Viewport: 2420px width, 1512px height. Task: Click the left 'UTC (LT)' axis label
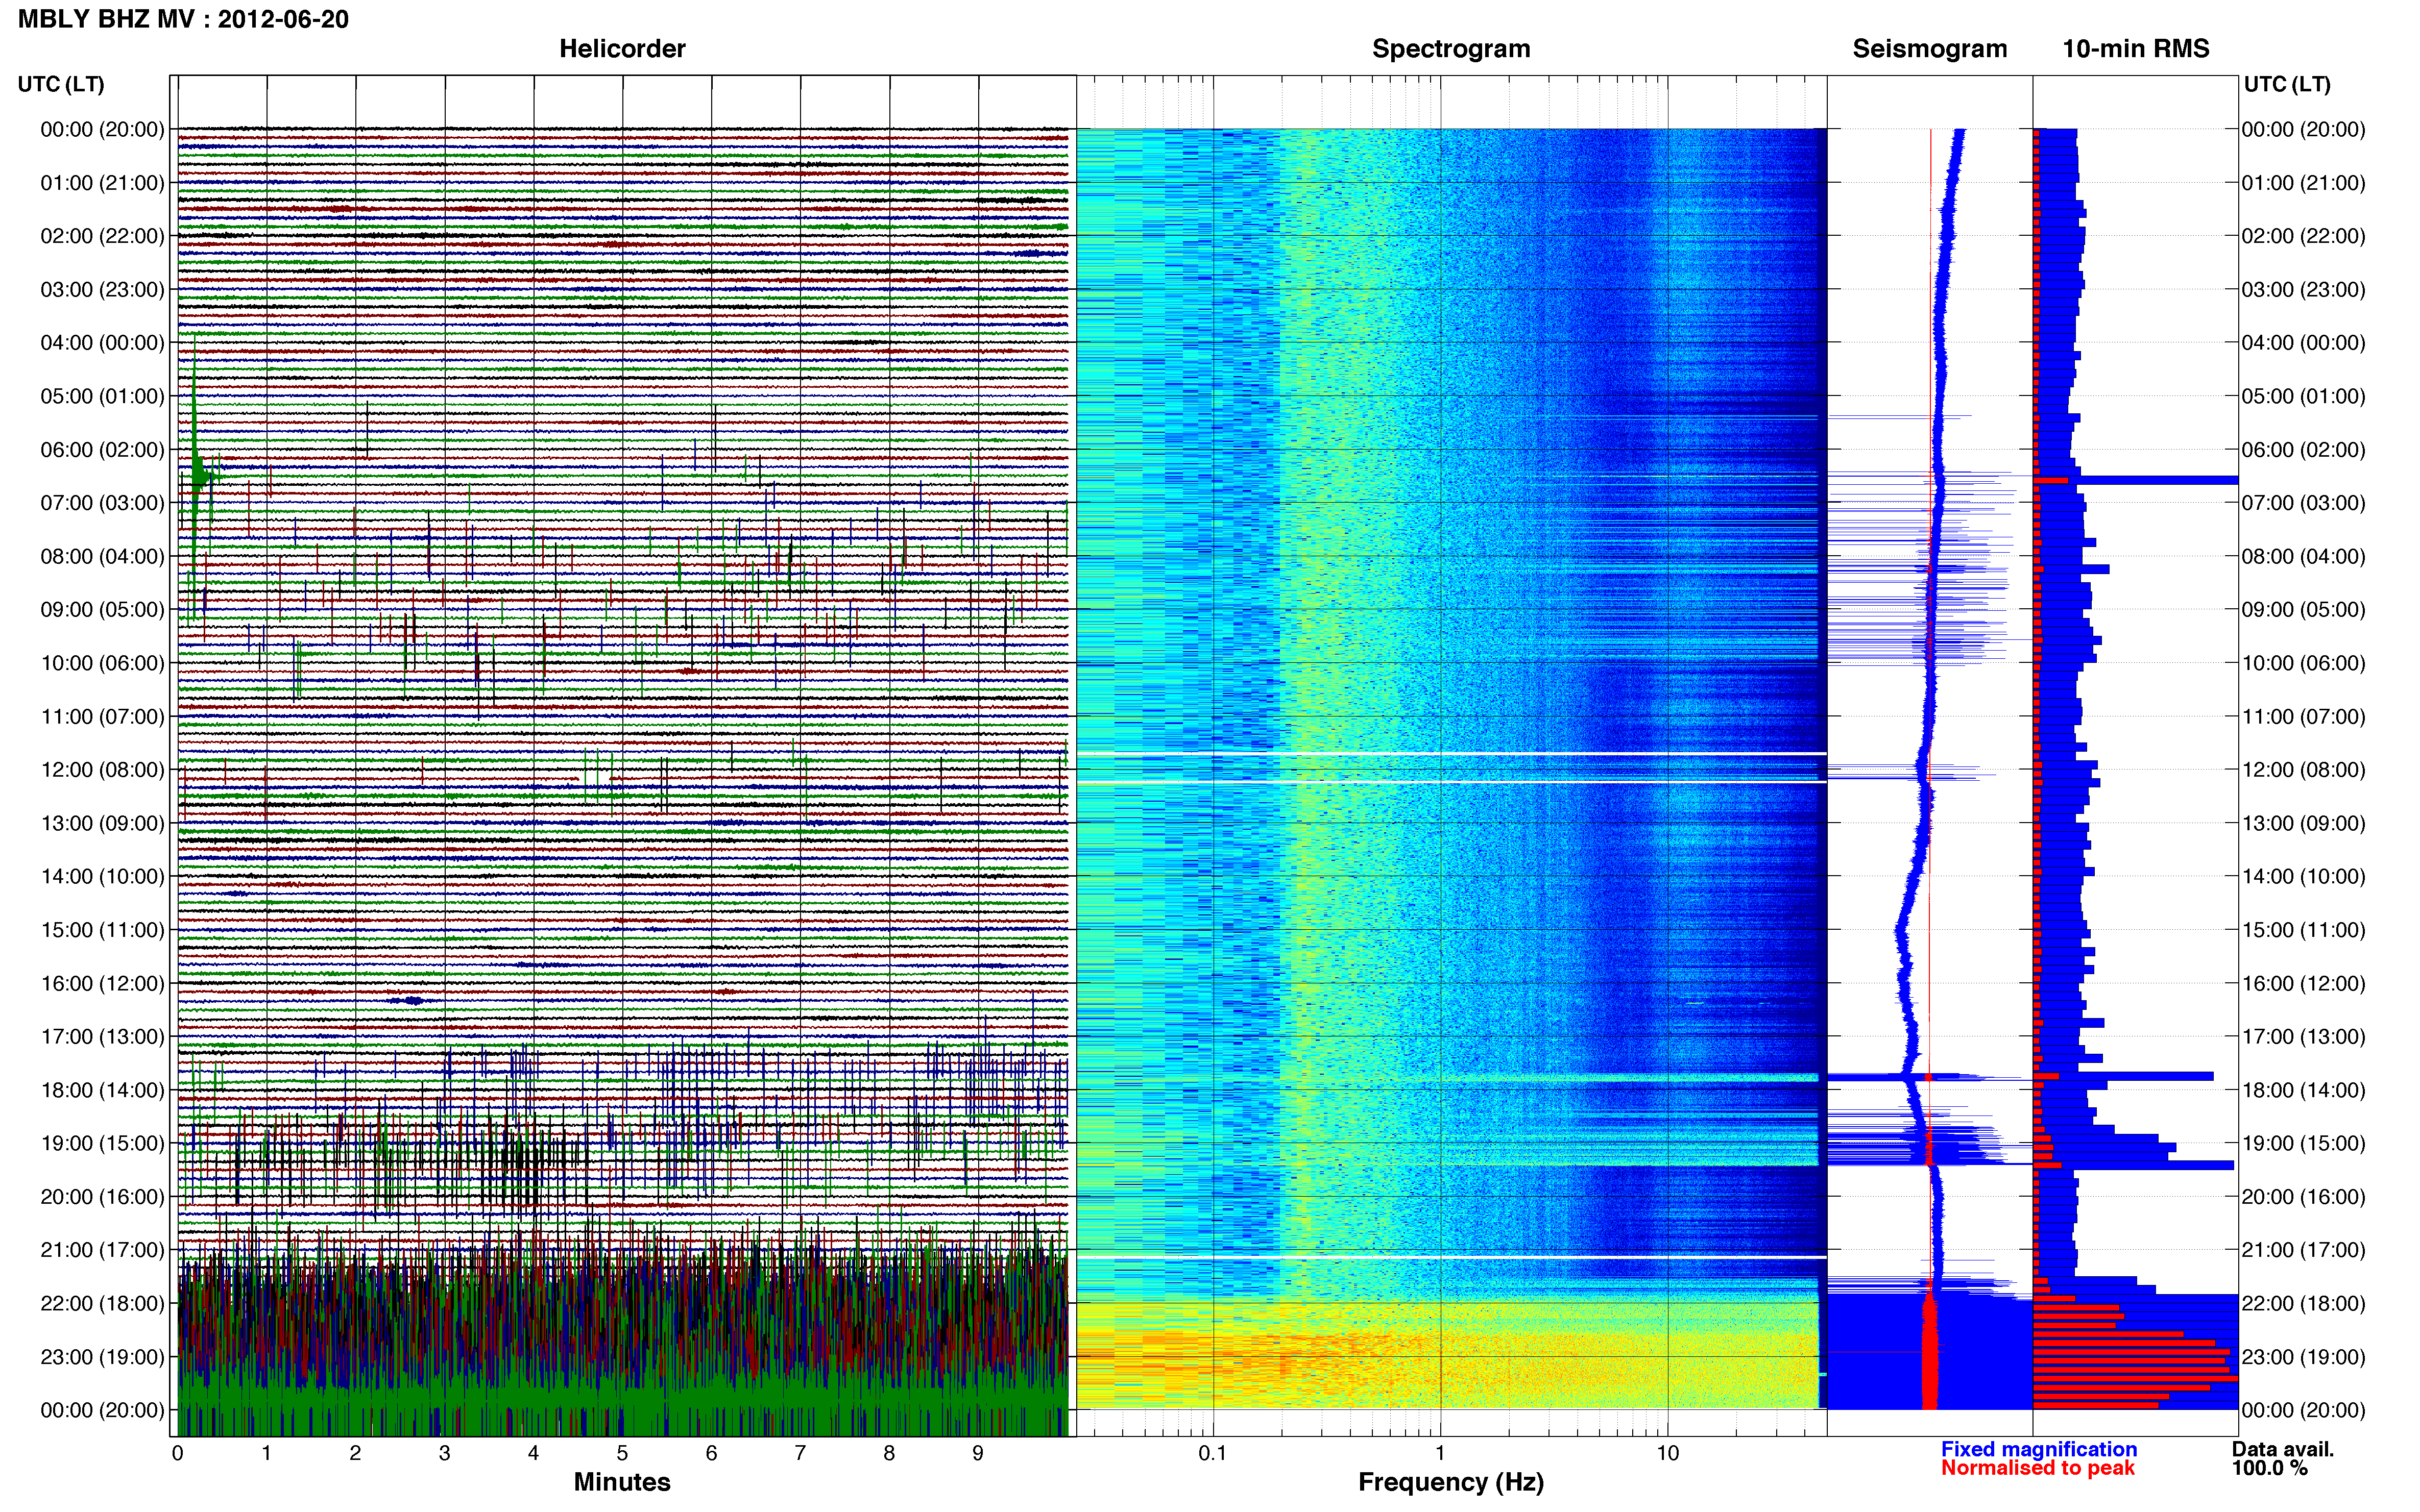[x=61, y=84]
